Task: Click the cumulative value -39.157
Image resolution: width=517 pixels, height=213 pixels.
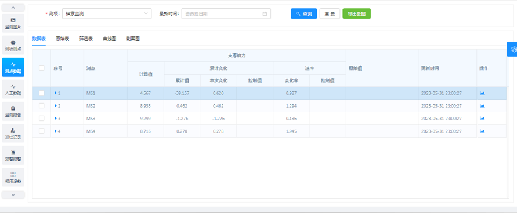Action: (182, 93)
